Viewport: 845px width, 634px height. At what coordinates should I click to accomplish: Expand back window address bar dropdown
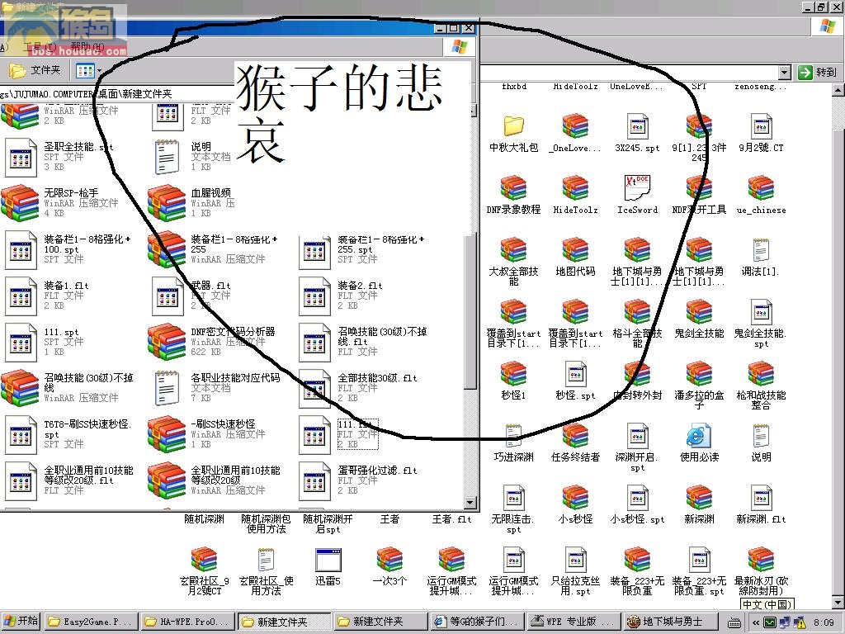(785, 73)
